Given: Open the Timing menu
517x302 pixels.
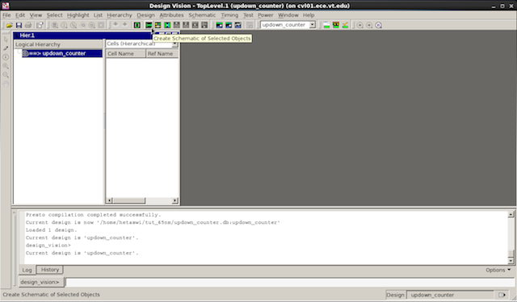Looking at the screenshot, I should (229, 15).
